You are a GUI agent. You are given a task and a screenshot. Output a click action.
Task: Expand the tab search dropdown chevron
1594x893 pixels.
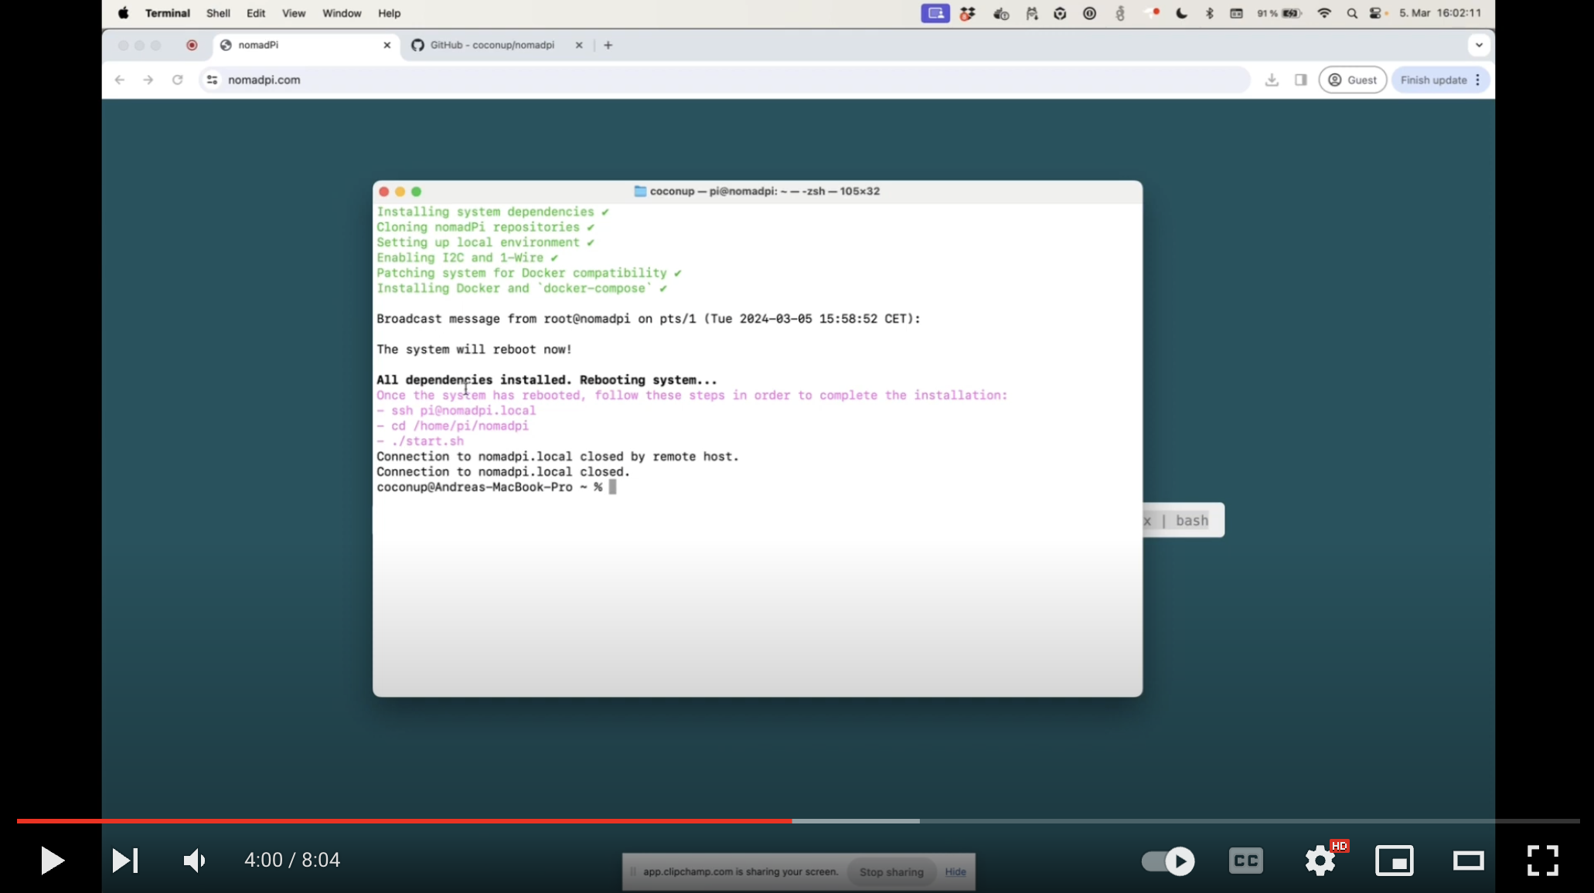(x=1479, y=45)
